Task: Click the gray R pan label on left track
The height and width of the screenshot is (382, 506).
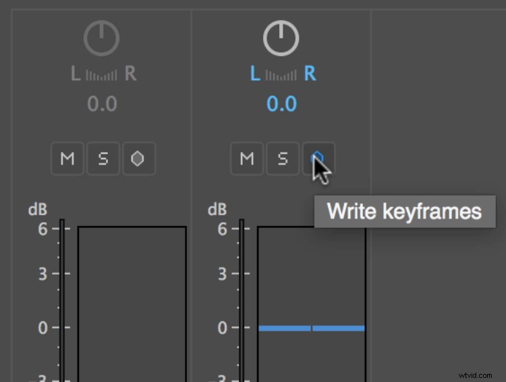Action: pos(131,74)
